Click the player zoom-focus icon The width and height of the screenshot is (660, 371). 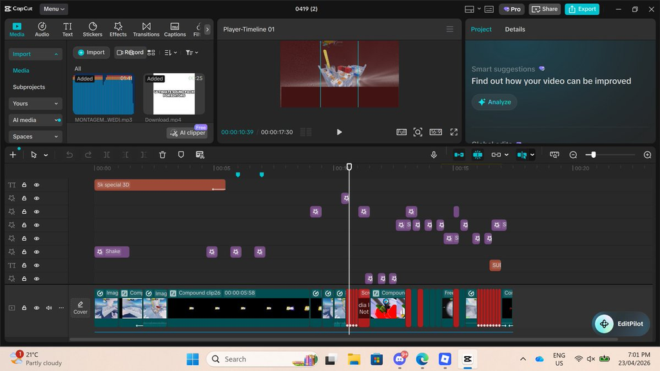pyautogui.click(x=418, y=132)
